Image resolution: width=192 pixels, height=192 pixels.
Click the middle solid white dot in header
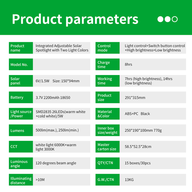pyautogui.click(x=167, y=19)
